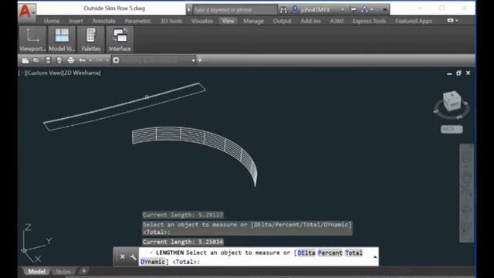Open the Add-ins ribbon tab
494x278 pixels.
coord(310,21)
